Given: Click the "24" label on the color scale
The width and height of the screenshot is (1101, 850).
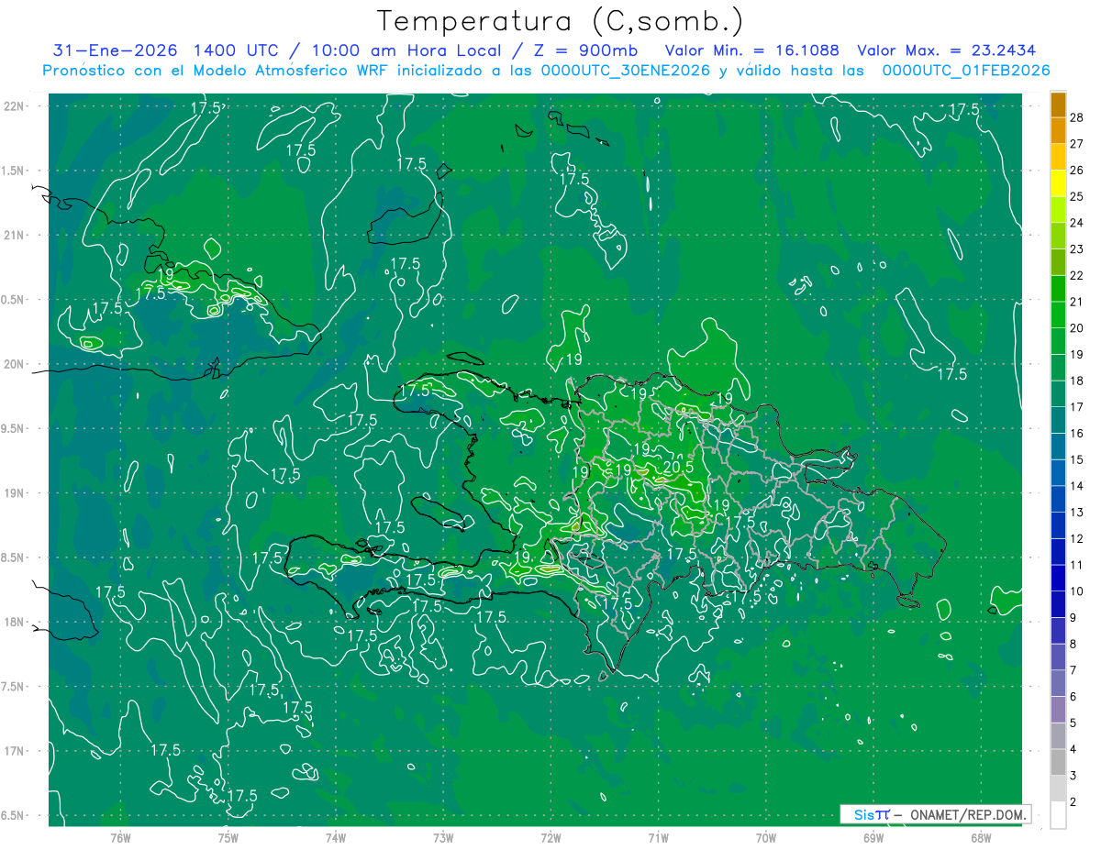Looking at the screenshot, I should (x=1077, y=224).
